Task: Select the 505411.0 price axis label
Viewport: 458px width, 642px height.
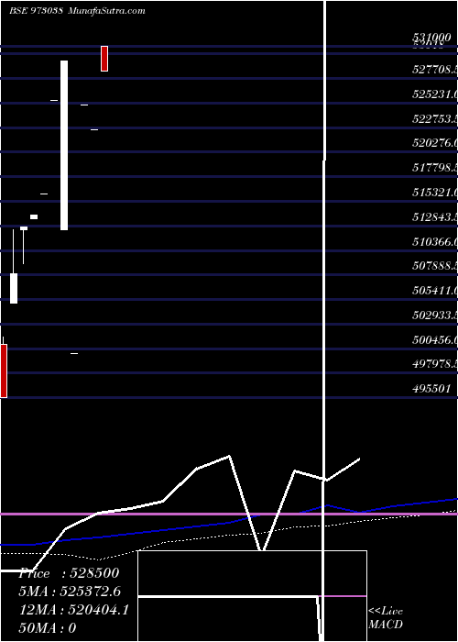Action: point(435,291)
